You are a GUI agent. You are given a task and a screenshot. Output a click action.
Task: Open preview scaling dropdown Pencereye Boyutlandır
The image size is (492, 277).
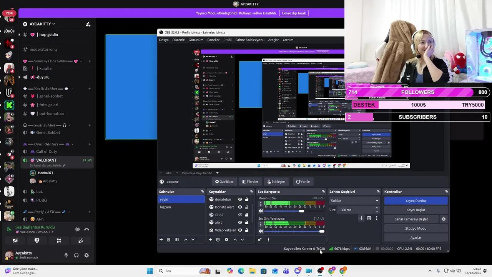pyautogui.click(x=200, y=173)
